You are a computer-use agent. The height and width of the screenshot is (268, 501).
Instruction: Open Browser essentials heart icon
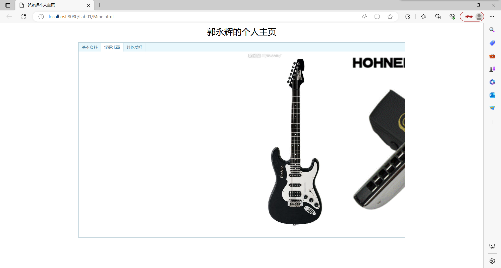(452, 17)
